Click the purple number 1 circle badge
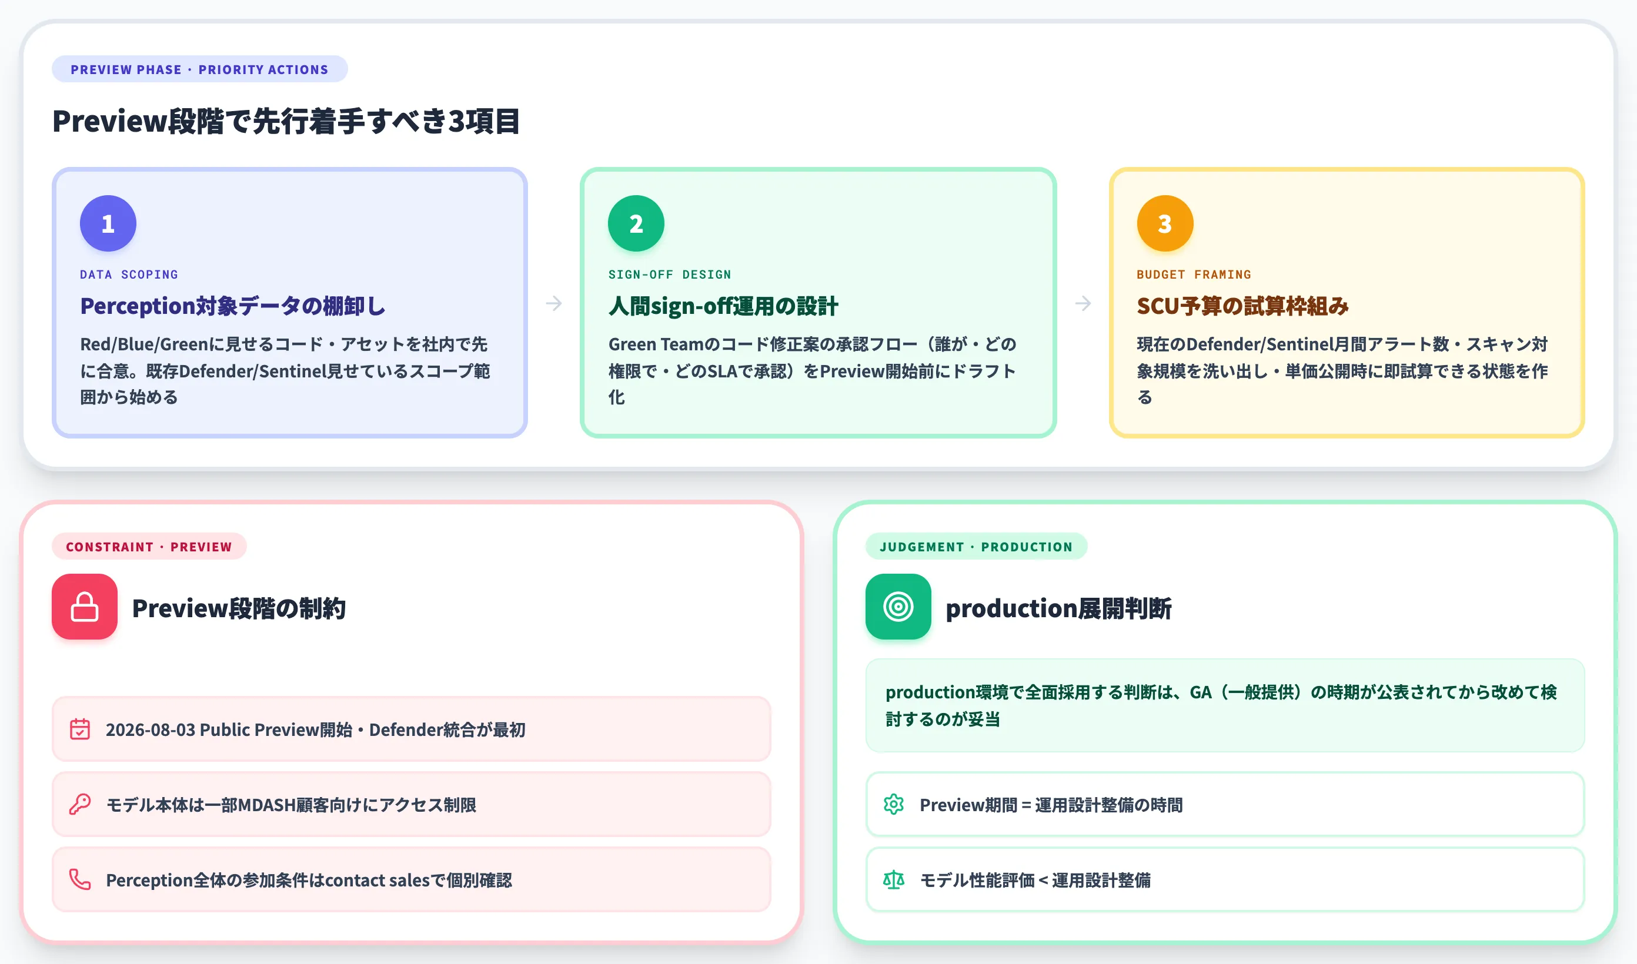This screenshot has height=964, width=1637. tap(108, 223)
